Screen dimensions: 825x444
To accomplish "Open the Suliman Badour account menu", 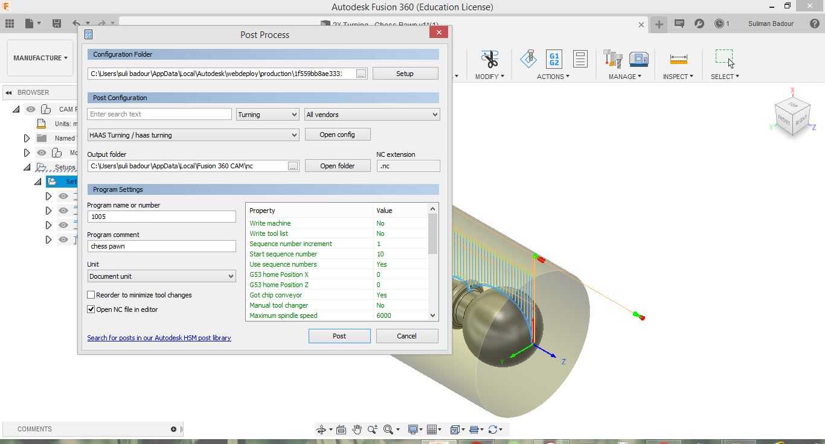I will coord(771,24).
